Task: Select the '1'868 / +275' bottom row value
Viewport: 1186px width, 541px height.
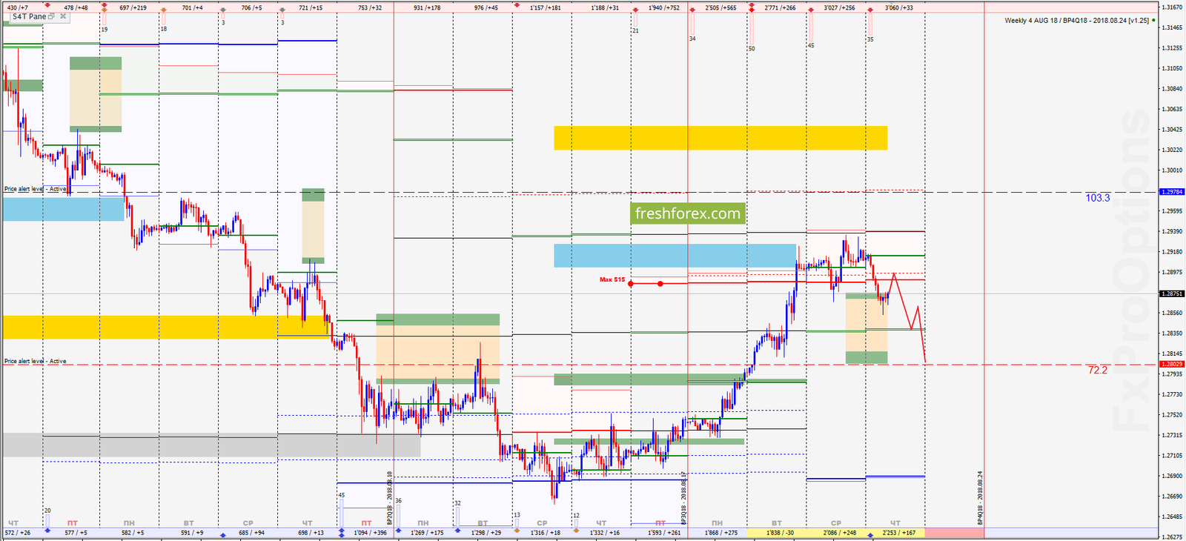Action: [x=721, y=533]
